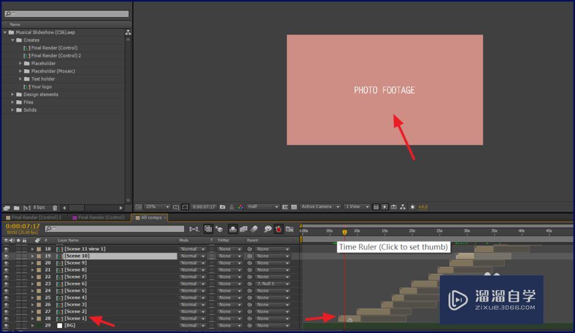Toggle mask and shape path visibility
Viewport: 575px width, 333px height.
185,207
